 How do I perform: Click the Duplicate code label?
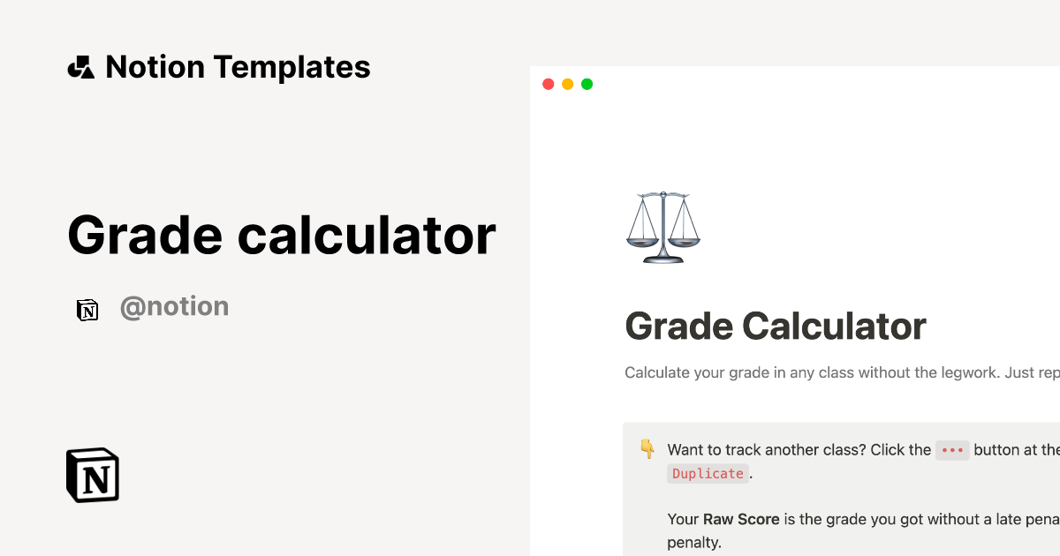pos(708,474)
